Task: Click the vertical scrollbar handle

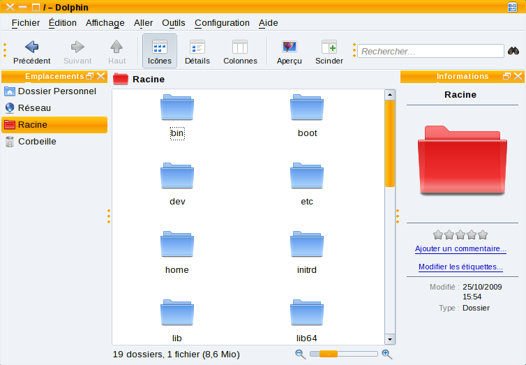Action: (390, 143)
